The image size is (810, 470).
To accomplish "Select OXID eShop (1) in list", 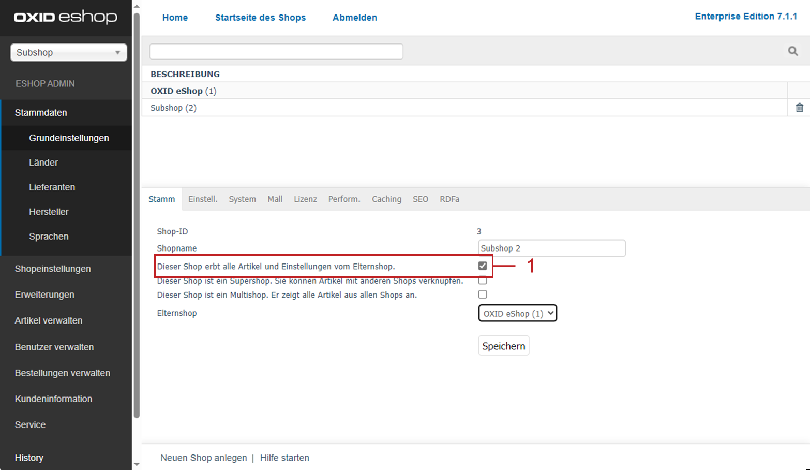I will pyautogui.click(x=183, y=91).
